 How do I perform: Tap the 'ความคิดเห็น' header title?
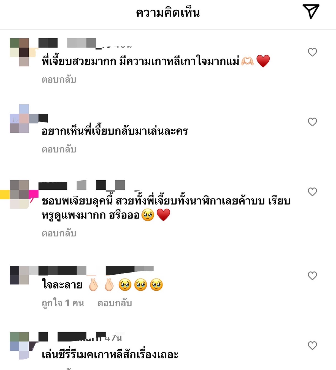[x=168, y=13]
